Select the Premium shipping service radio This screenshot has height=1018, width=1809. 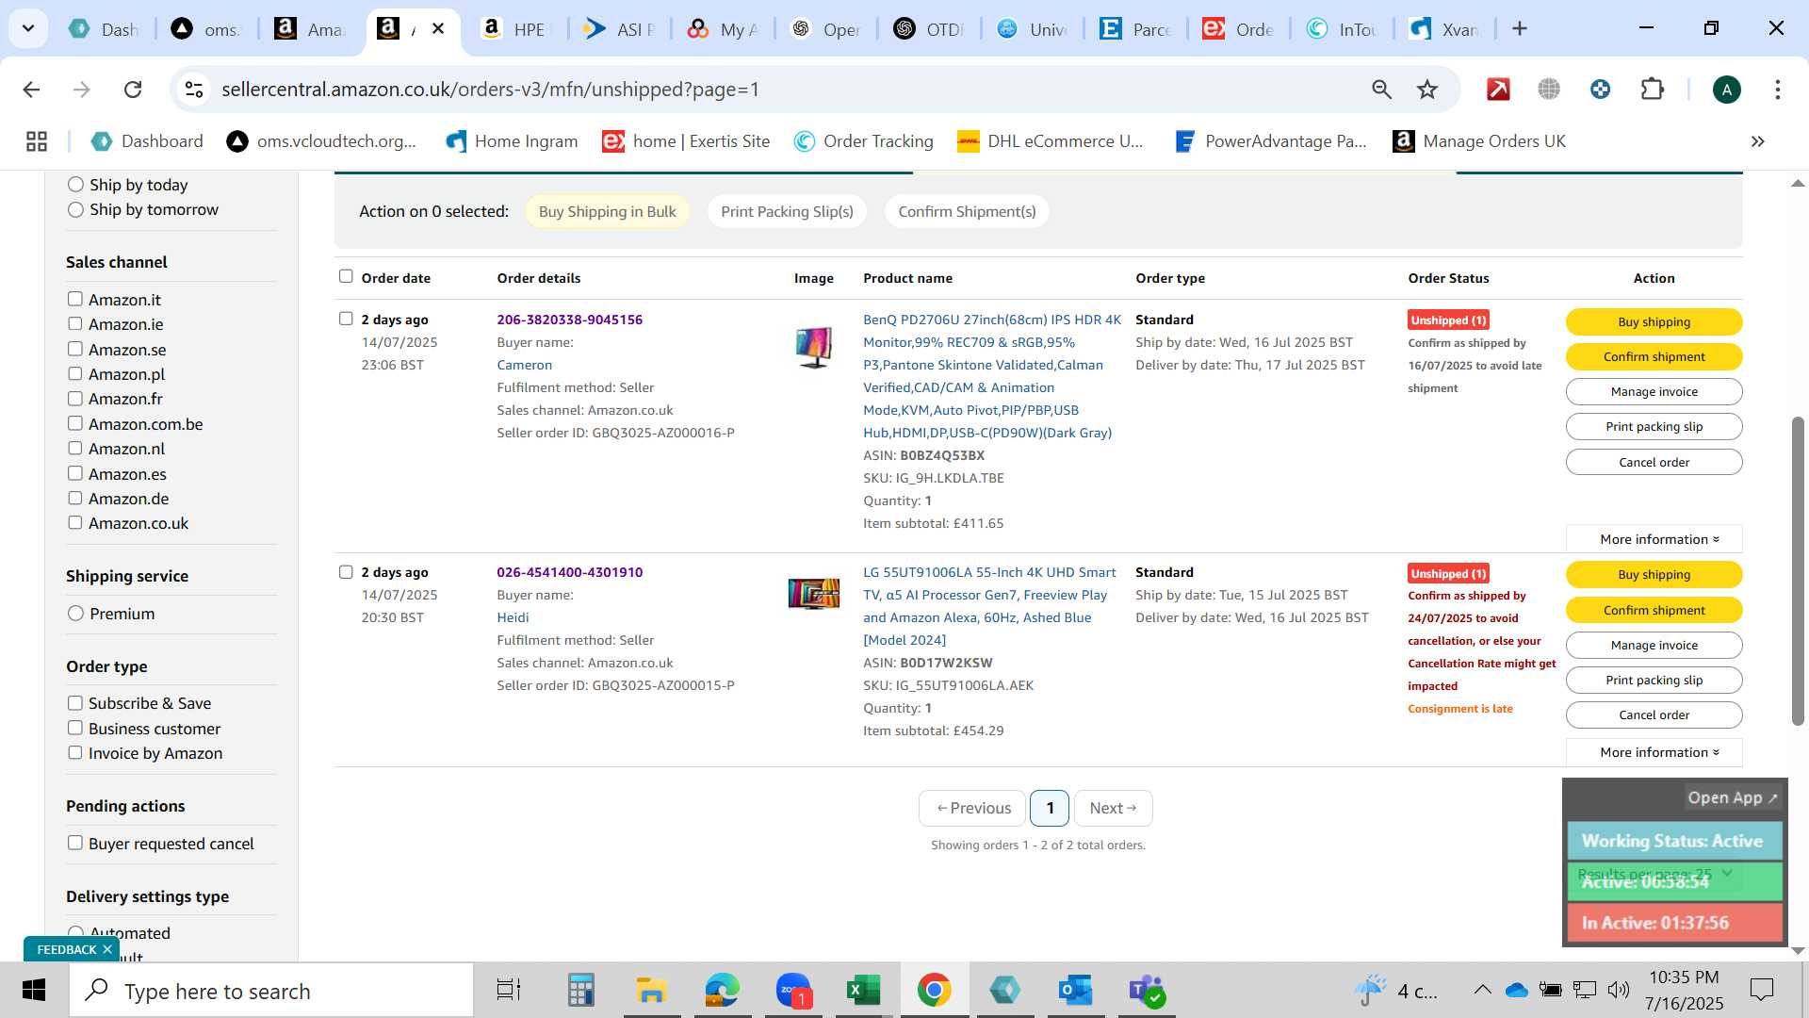click(75, 614)
